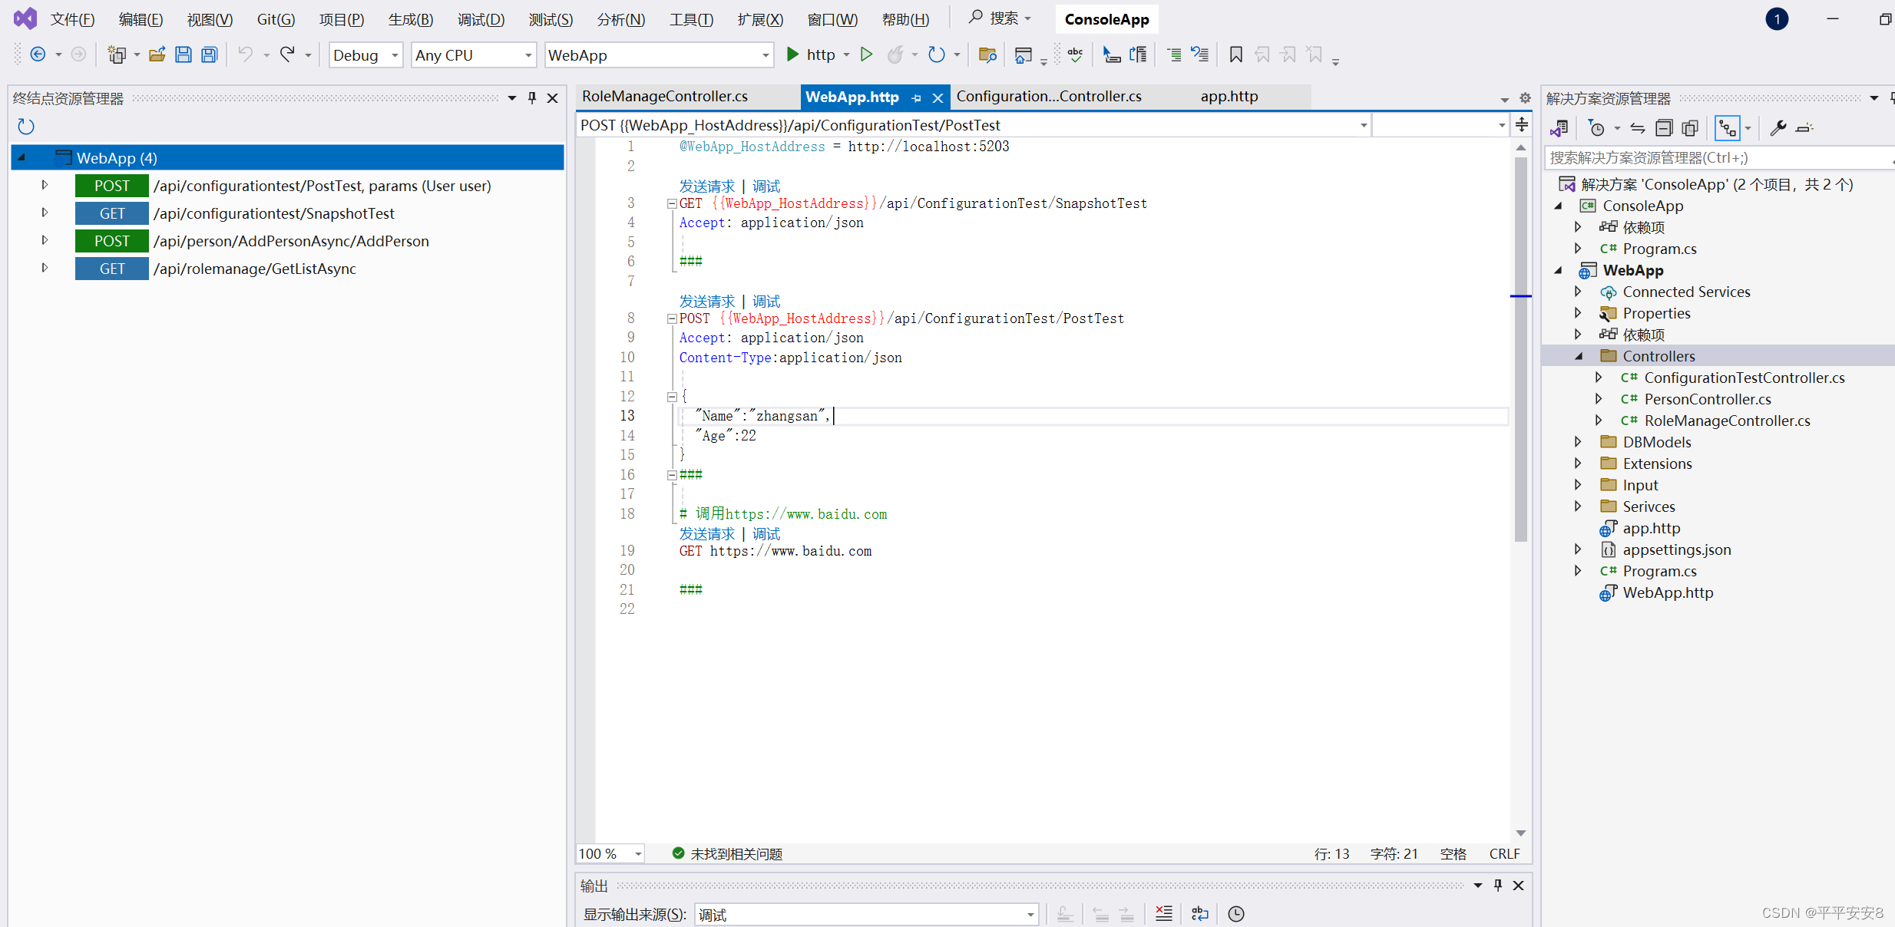
Task: Click the wrench properties icon in Solution Explorer
Action: point(1778,128)
